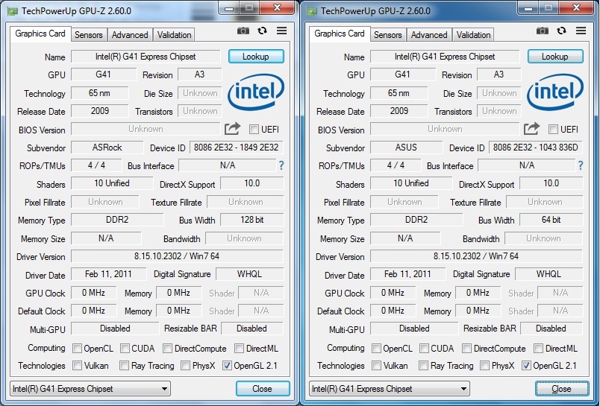Click the ASRock Subvendor field
600x406 pixels.
[x=107, y=148]
